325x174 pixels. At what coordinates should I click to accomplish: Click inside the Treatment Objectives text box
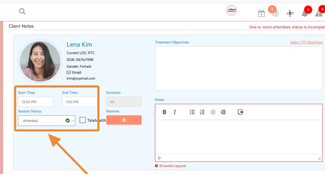[239, 68]
